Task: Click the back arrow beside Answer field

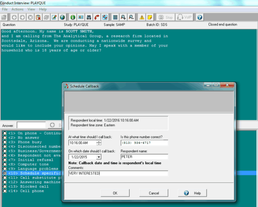Action: point(52,125)
